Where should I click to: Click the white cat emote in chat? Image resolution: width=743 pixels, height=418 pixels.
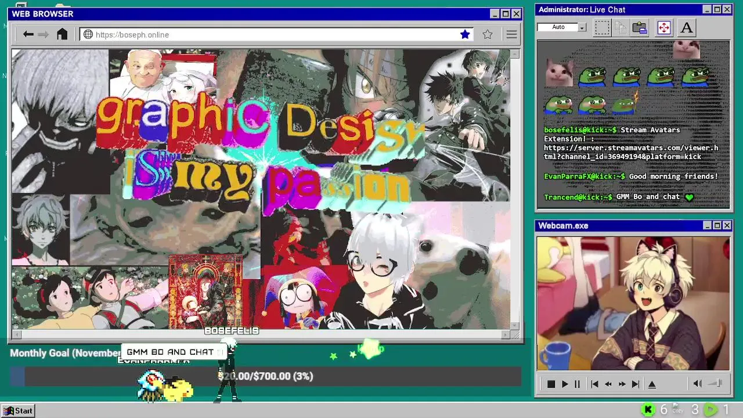[x=559, y=73]
